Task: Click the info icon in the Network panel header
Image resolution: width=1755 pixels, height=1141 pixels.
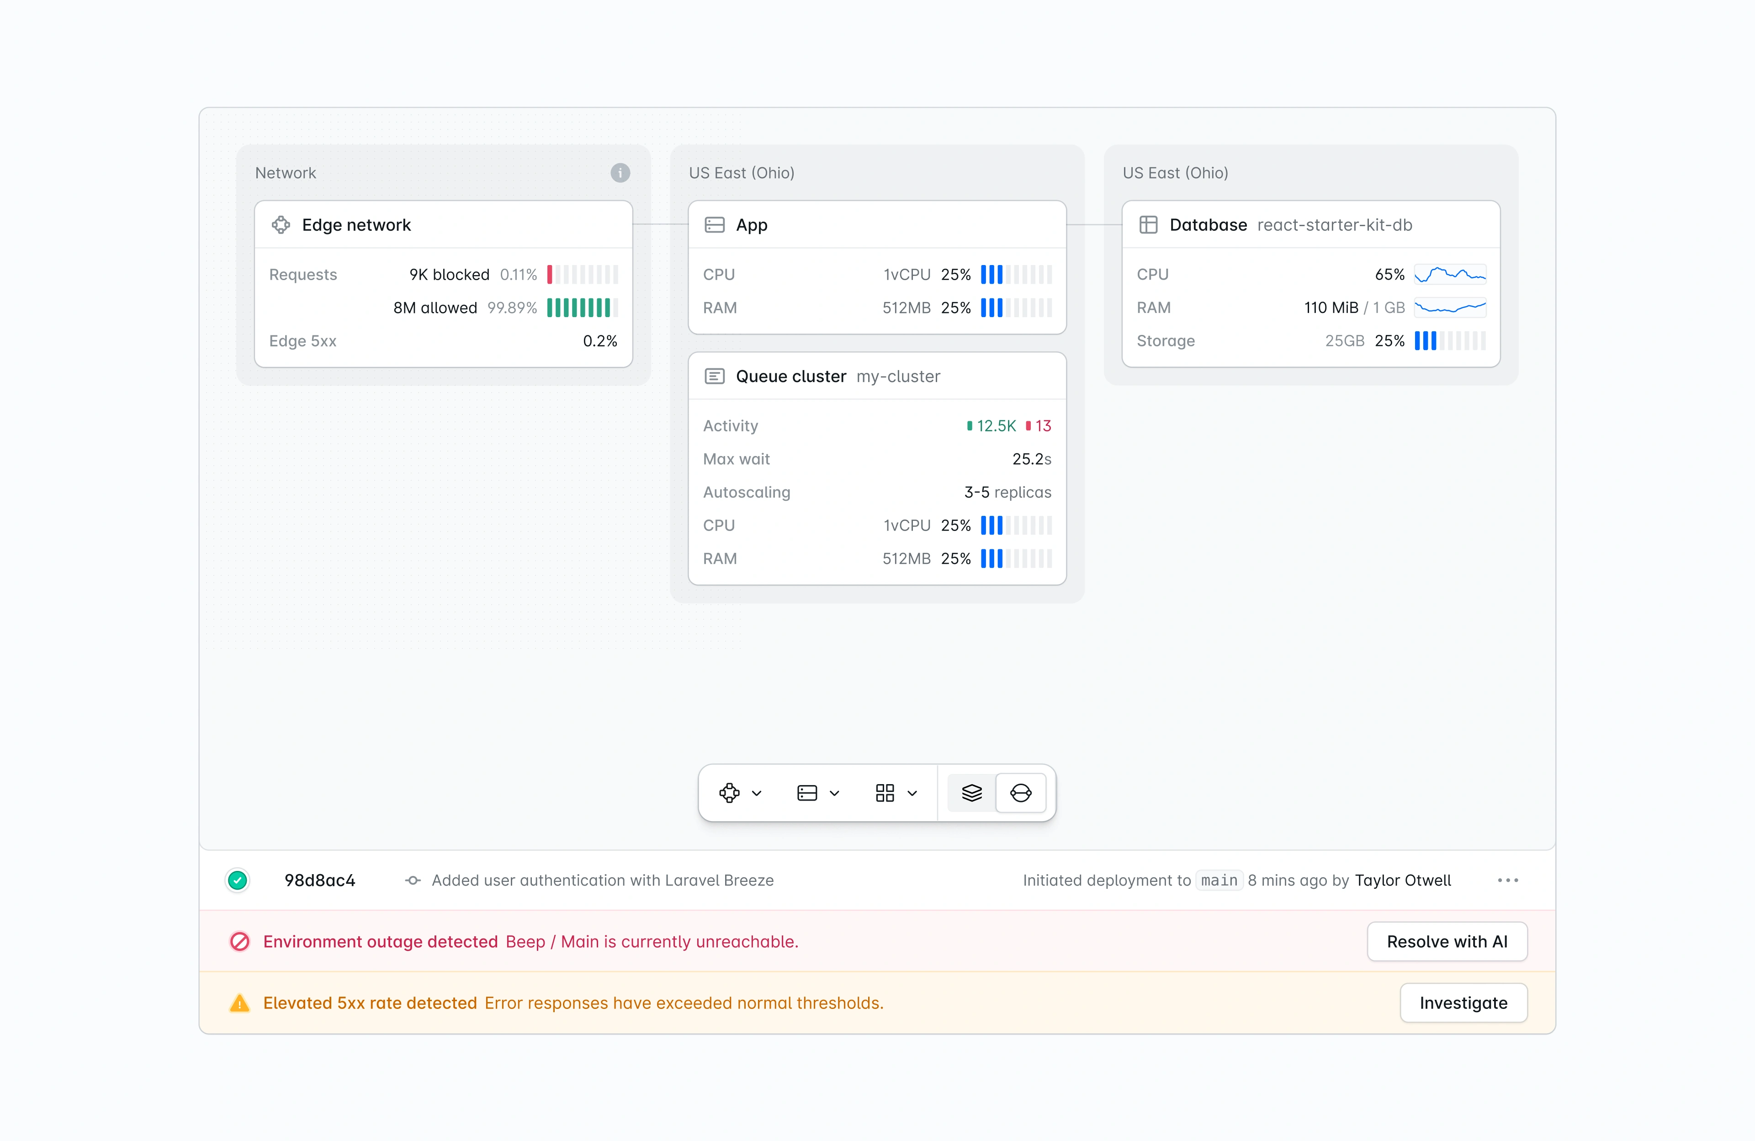Action: tap(620, 173)
